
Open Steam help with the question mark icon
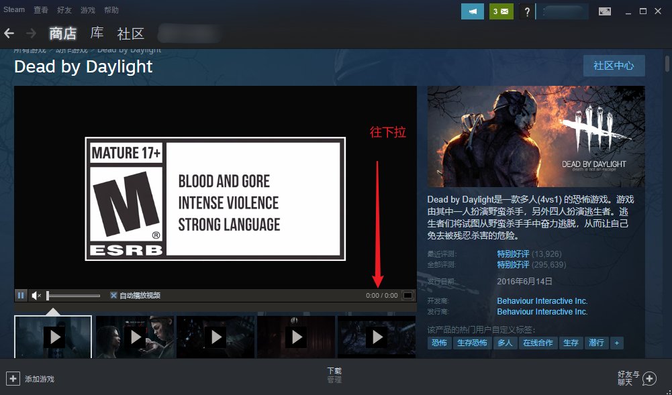point(528,11)
